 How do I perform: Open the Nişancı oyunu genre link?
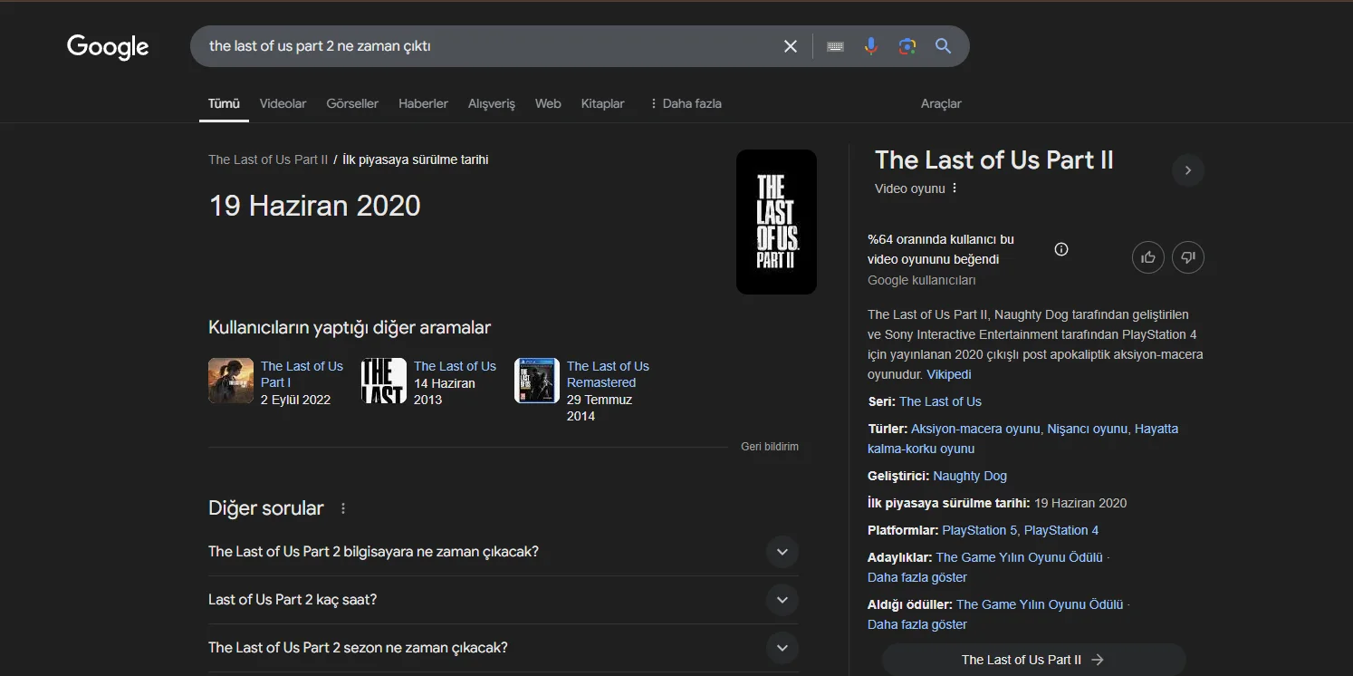point(1088,429)
